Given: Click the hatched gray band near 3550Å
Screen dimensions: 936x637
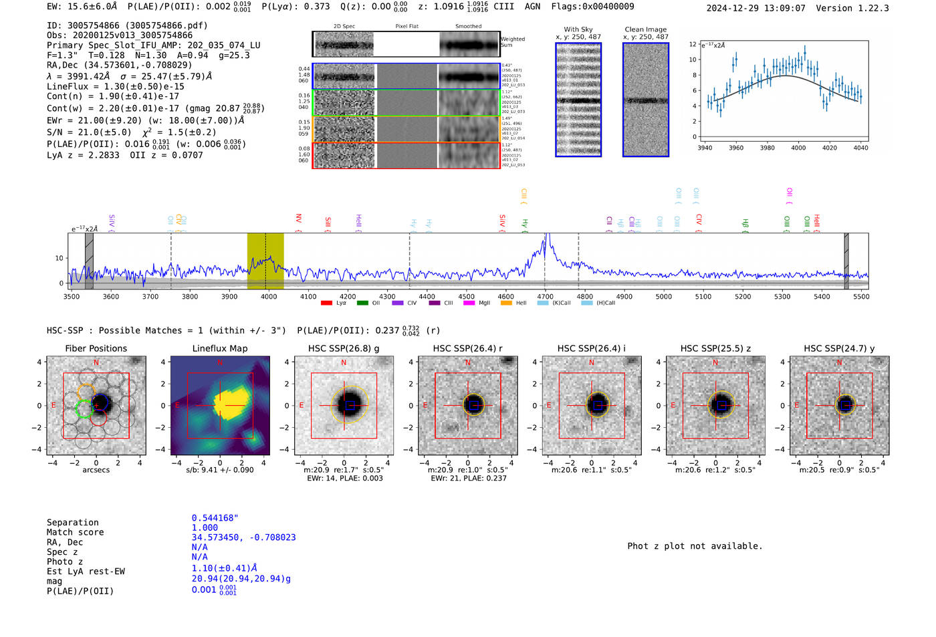Looking at the screenshot, I should tap(89, 261).
